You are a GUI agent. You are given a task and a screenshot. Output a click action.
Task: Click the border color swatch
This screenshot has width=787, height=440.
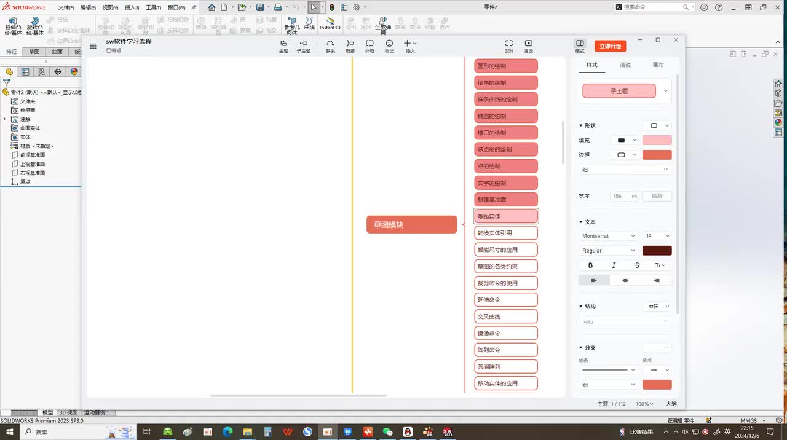pyautogui.click(x=657, y=155)
